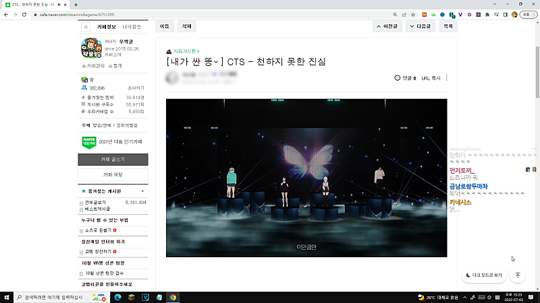Click the browser forward arrow

tap(15, 14)
